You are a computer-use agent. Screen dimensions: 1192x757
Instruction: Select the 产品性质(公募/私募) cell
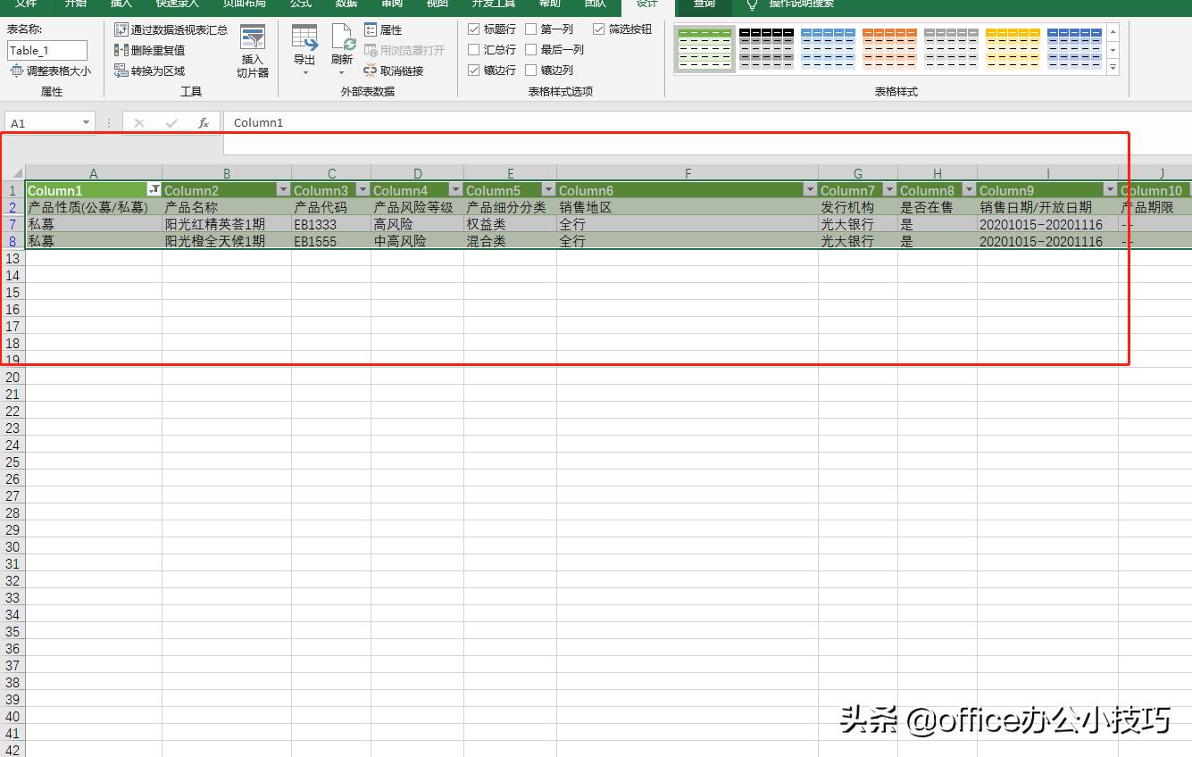pos(94,207)
